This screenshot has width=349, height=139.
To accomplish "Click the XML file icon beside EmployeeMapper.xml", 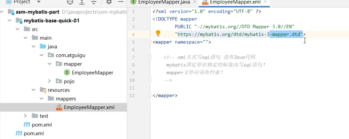I will [x=59, y=107].
